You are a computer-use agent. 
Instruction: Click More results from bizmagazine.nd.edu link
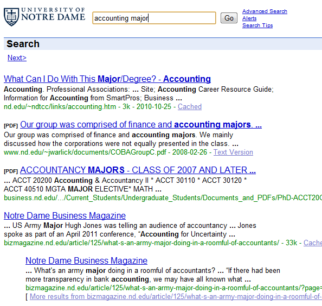(176, 297)
